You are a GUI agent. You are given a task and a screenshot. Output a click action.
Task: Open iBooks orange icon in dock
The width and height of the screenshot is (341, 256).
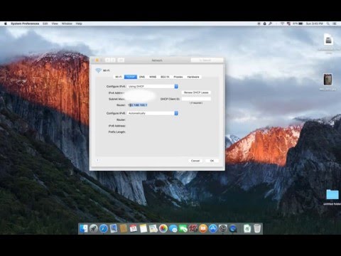203,228
